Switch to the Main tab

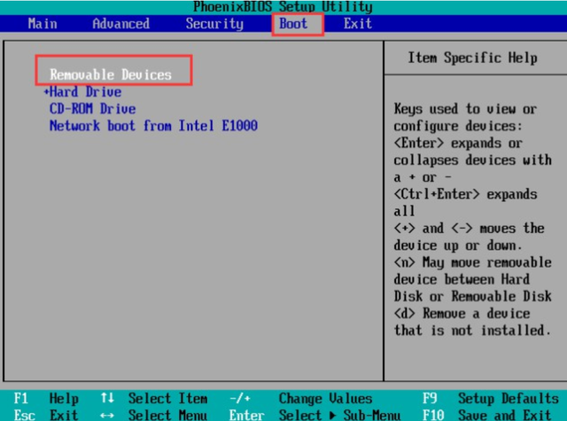coord(43,24)
